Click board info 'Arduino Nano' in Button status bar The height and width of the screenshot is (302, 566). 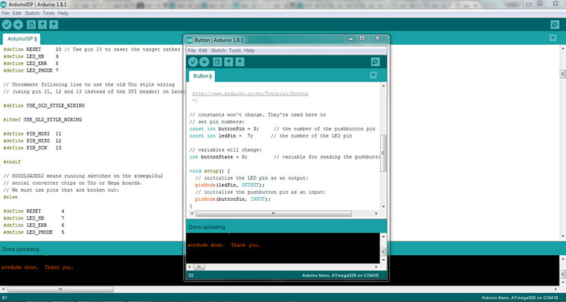[340, 275]
